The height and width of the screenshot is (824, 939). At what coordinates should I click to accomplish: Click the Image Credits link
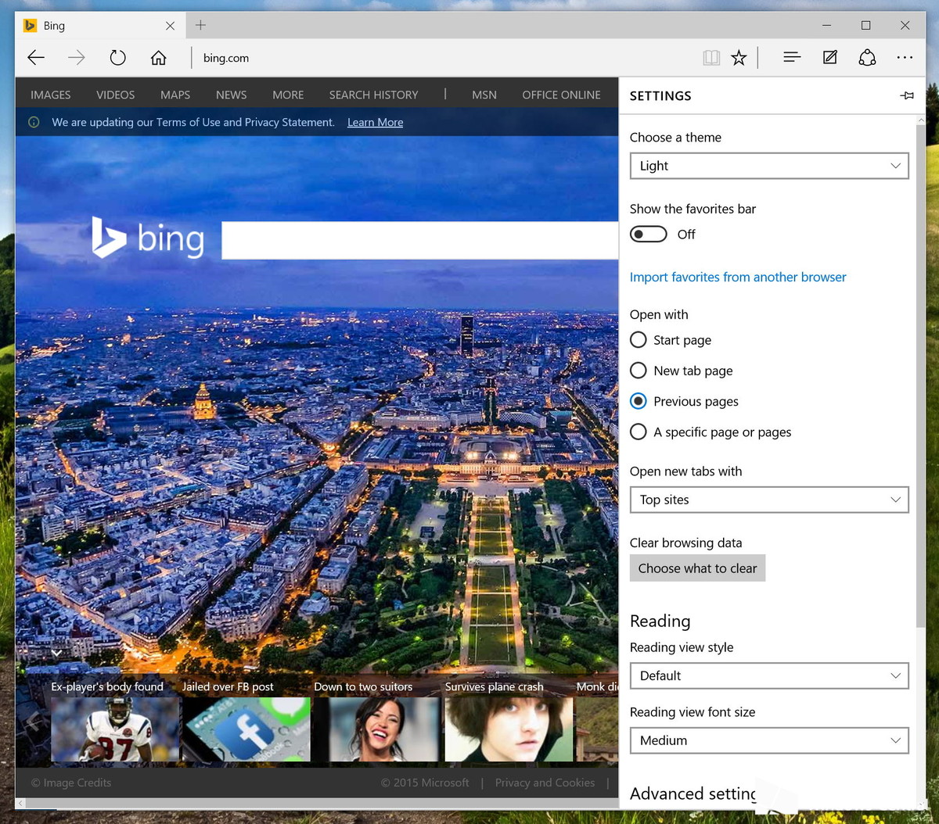(x=71, y=783)
